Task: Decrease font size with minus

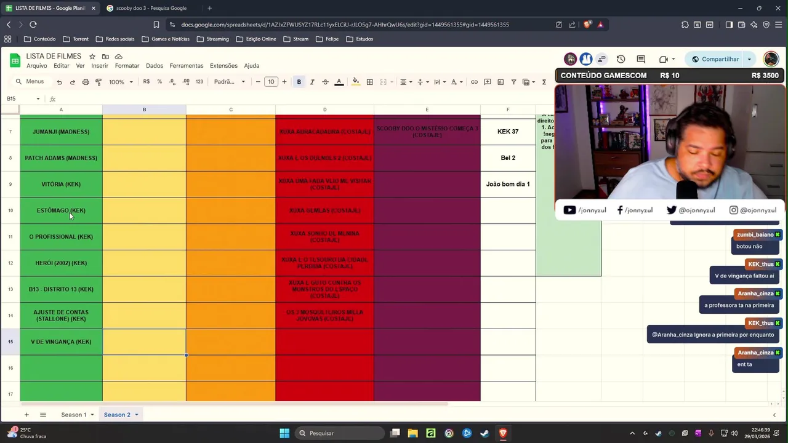Action: [258, 82]
